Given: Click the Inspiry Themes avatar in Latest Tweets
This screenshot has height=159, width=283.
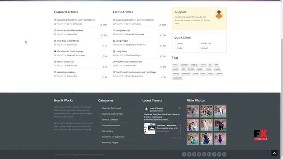Looking at the screenshot, I should point(146,109).
